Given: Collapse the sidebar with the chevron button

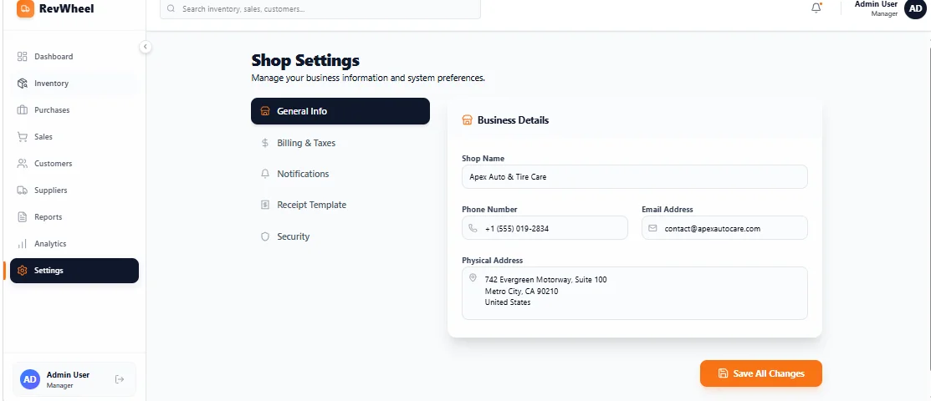Looking at the screenshot, I should pos(146,47).
